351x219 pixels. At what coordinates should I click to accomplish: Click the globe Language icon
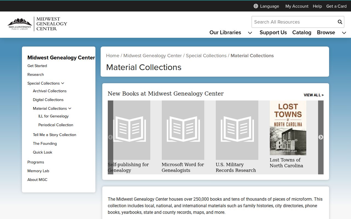(x=256, y=6)
